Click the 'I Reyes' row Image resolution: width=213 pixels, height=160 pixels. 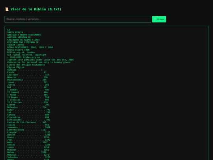pyautogui.click(x=28, y=95)
